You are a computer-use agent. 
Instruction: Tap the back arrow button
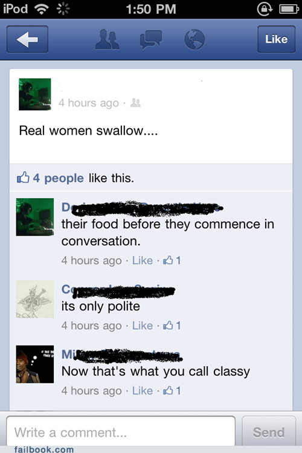(27, 39)
